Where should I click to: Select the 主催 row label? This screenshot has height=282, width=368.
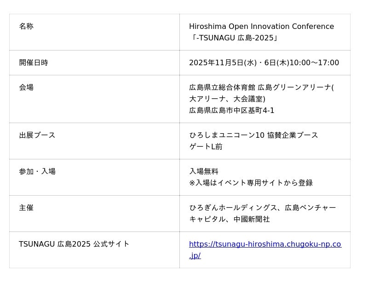[x=26, y=208]
